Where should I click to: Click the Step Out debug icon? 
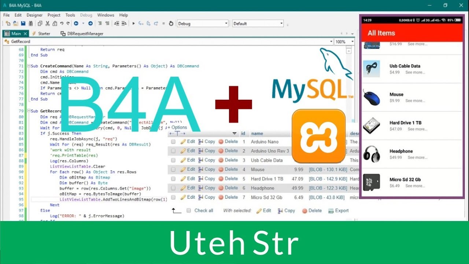click(x=156, y=23)
